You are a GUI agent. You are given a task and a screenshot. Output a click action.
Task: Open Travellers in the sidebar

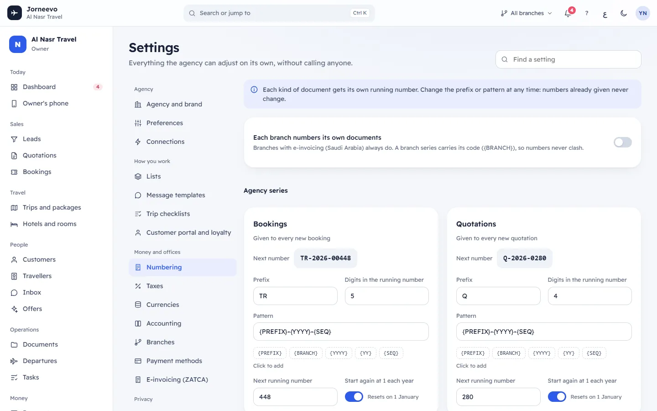(x=56, y=276)
